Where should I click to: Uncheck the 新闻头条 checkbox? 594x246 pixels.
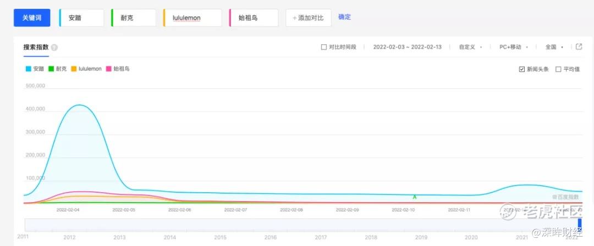tap(521, 69)
